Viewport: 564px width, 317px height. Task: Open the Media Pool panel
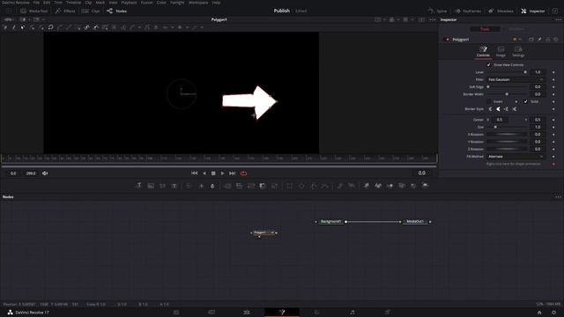(34, 11)
